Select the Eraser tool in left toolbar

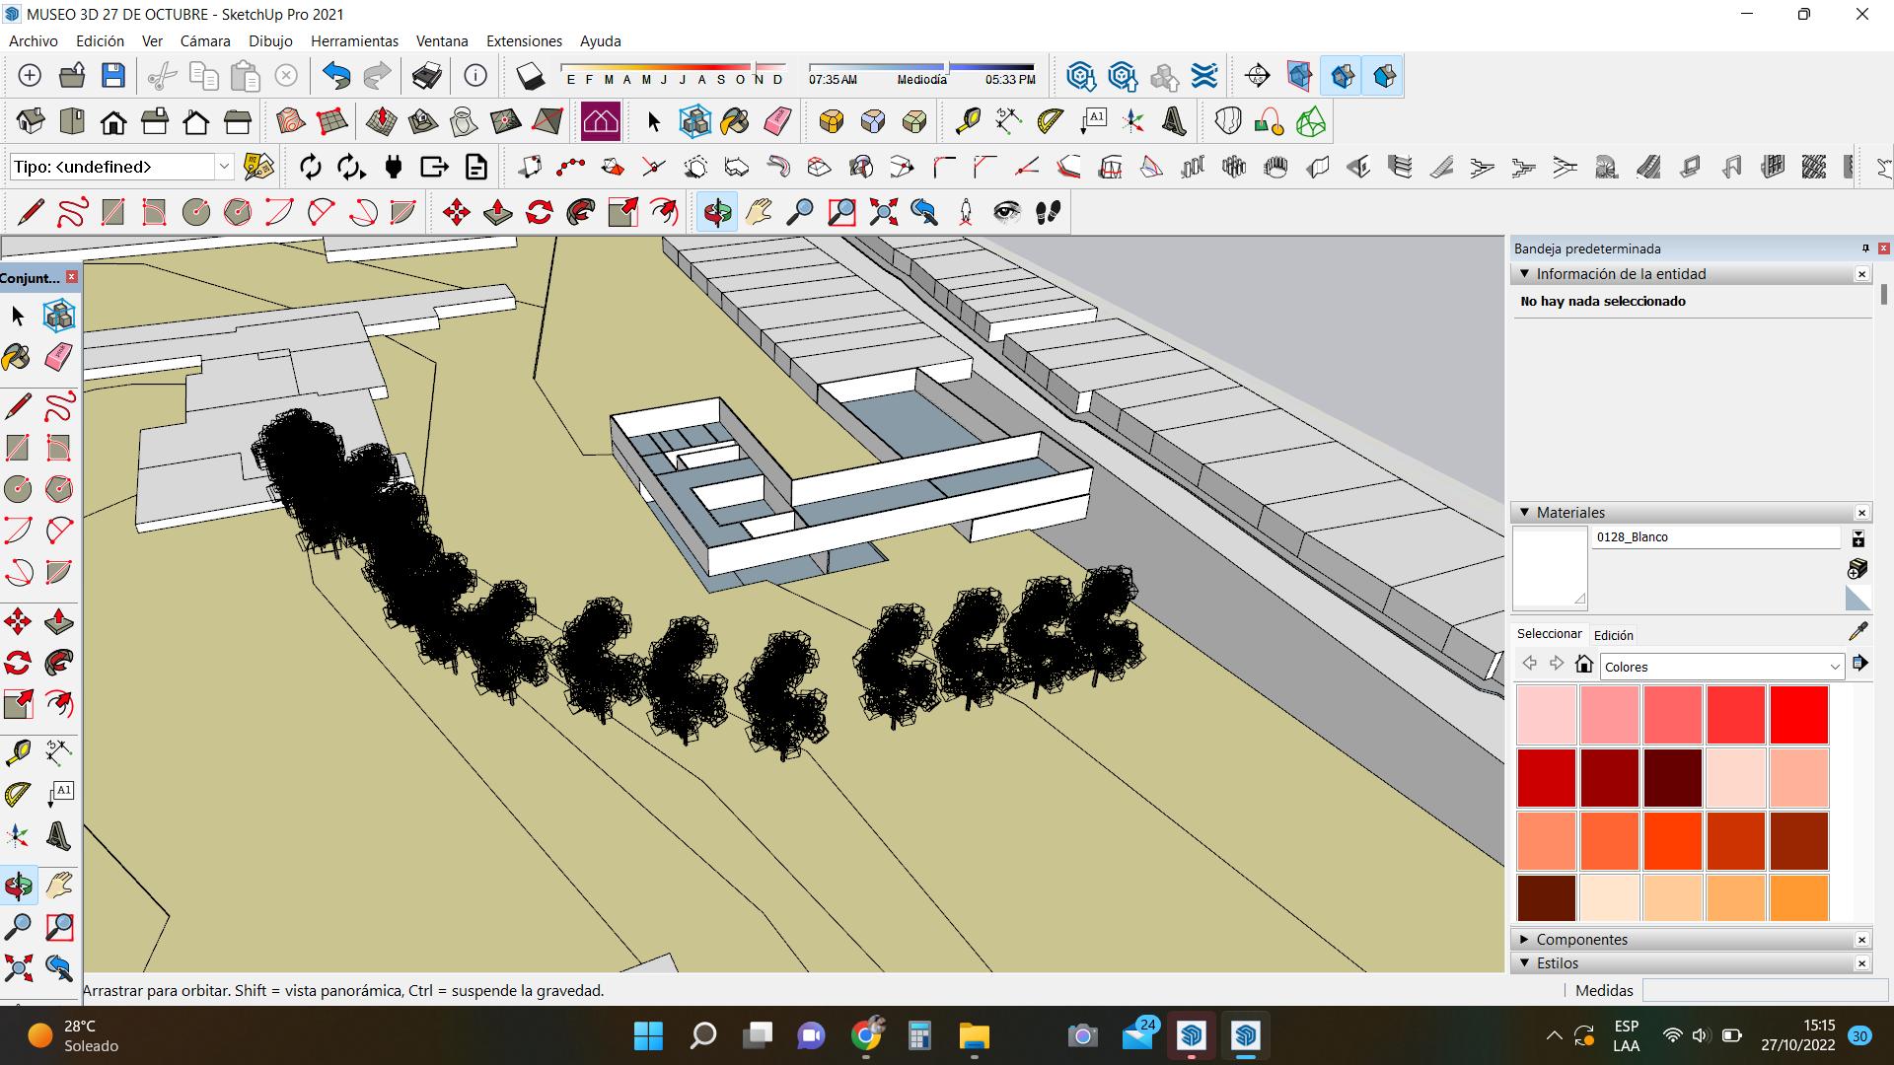click(x=58, y=357)
